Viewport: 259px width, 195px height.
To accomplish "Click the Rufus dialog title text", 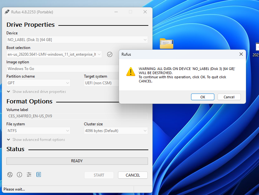I will pyautogui.click(x=126, y=54).
